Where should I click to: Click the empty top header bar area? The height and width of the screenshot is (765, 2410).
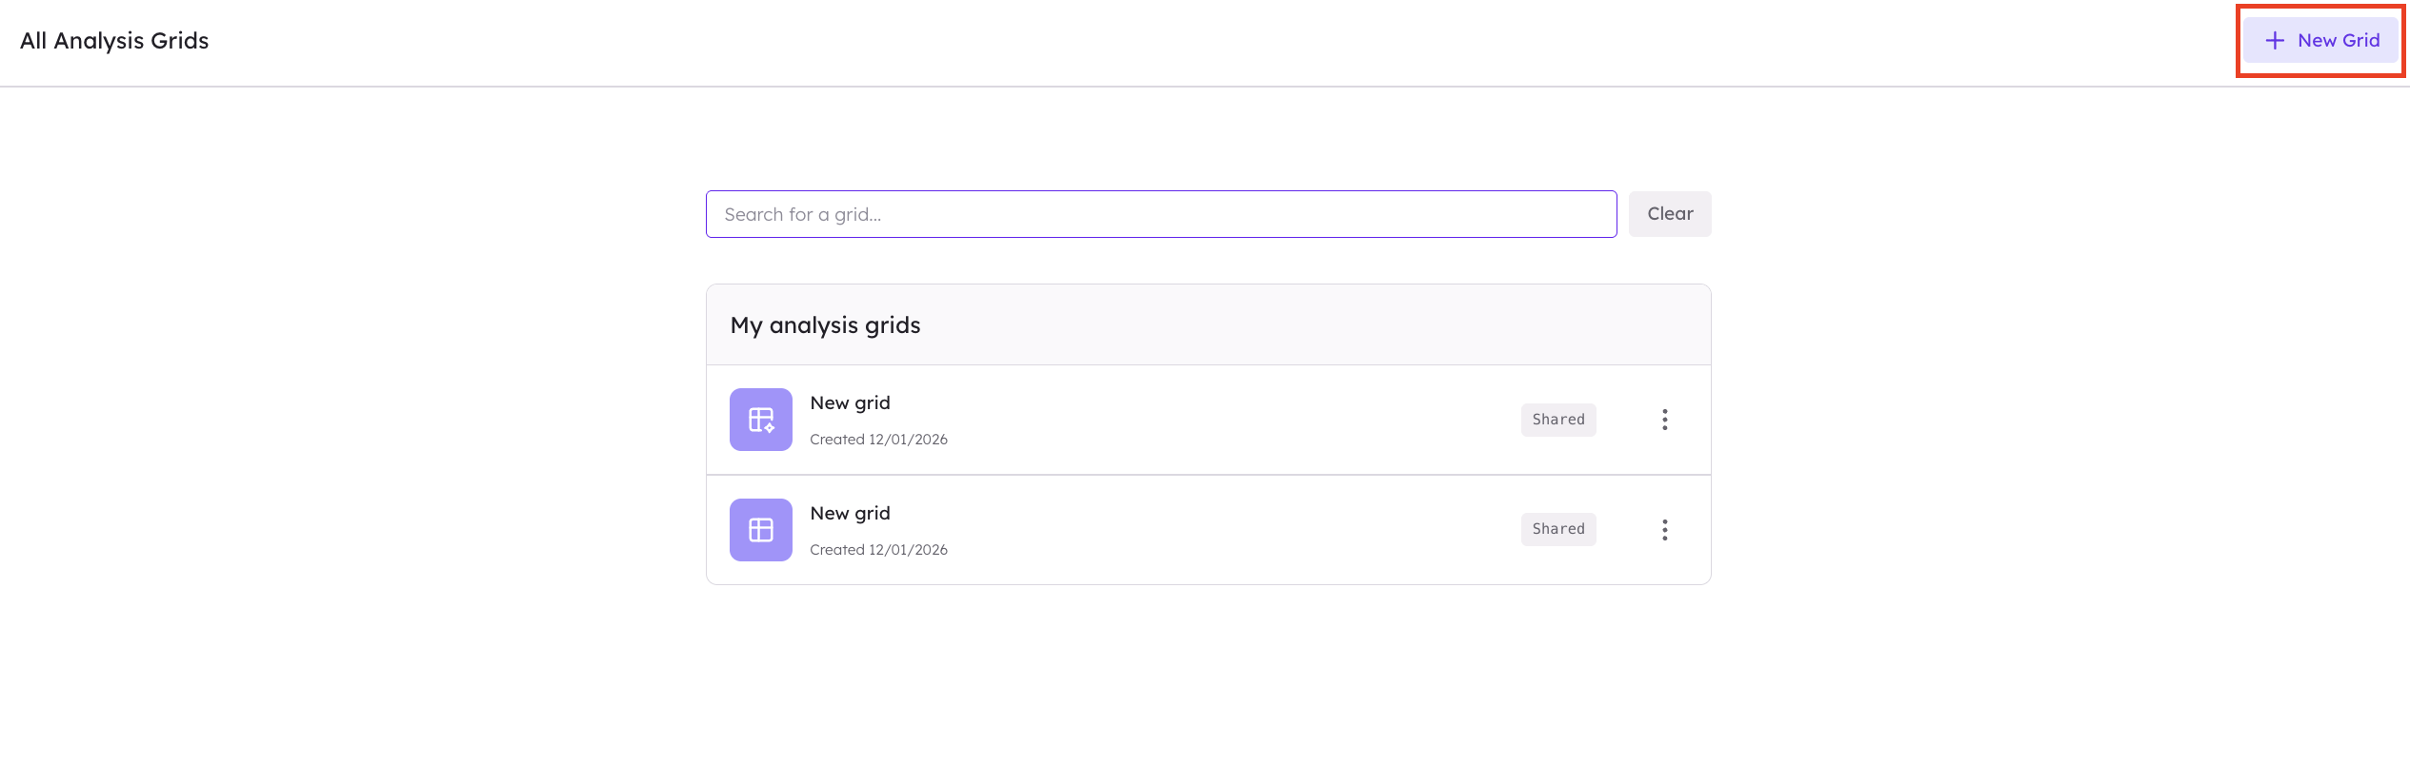(x=1219, y=41)
